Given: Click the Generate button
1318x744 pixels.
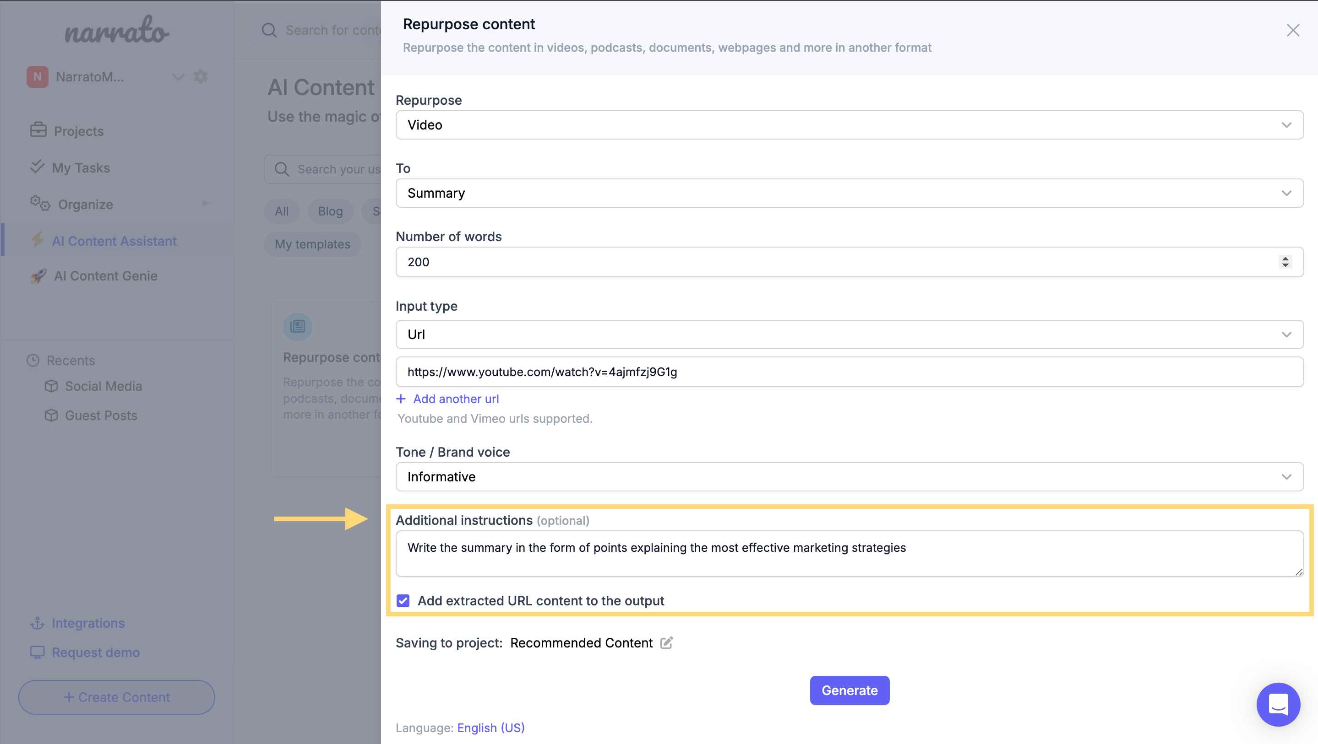Looking at the screenshot, I should pos(850,690).
